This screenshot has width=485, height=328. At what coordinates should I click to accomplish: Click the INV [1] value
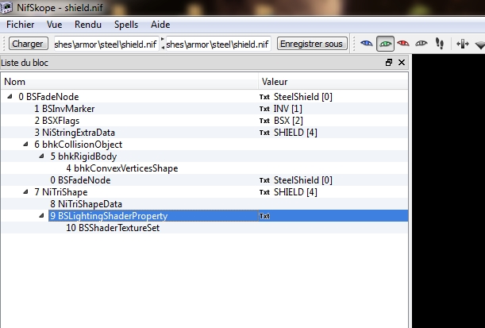click(x=288, y=109)
